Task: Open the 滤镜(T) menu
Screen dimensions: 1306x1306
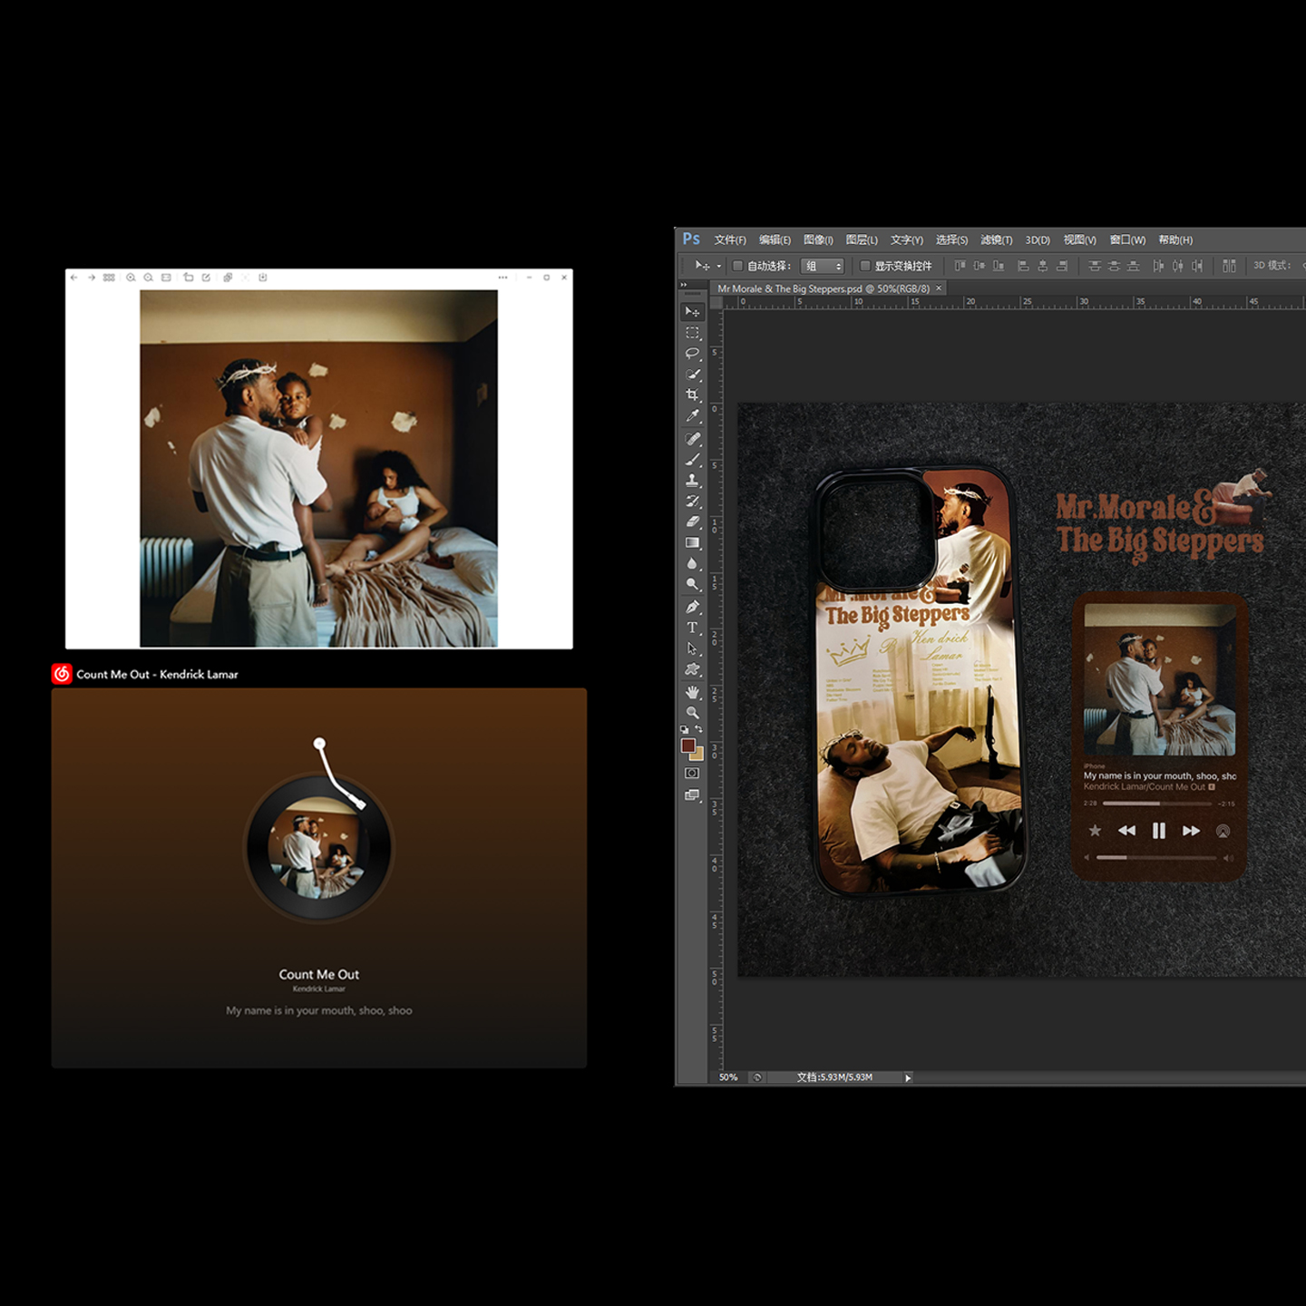Action: coord(996,240)
